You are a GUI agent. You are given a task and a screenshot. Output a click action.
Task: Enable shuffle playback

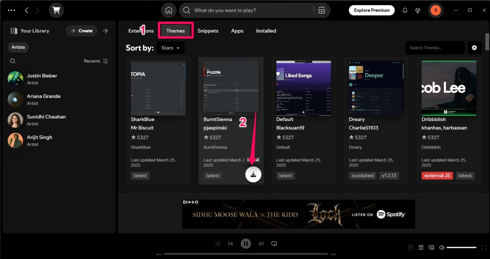click(218, 243)
